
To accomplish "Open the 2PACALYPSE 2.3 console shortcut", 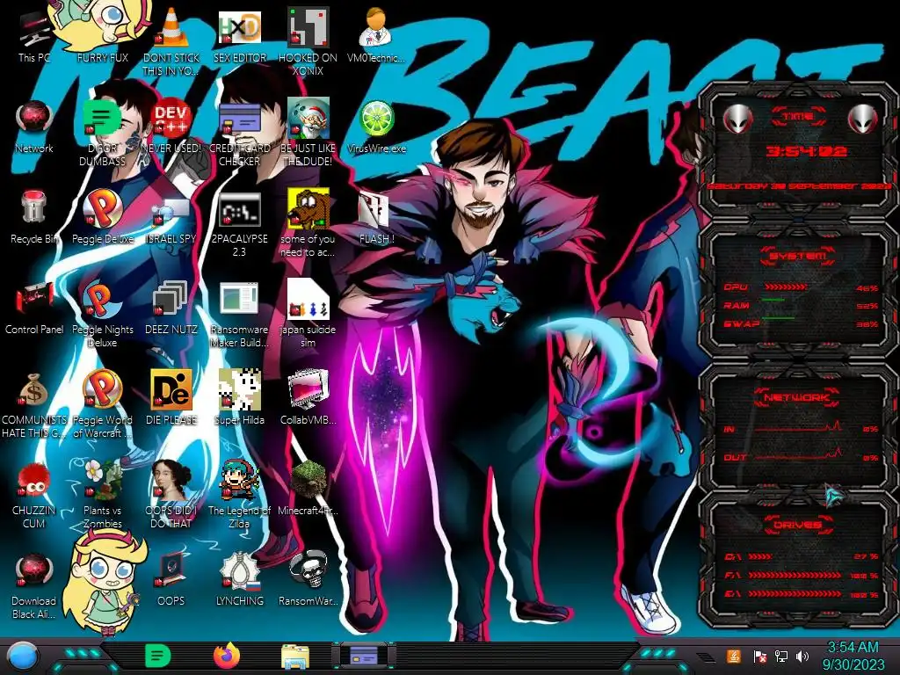I will click(x=240, y=224).
